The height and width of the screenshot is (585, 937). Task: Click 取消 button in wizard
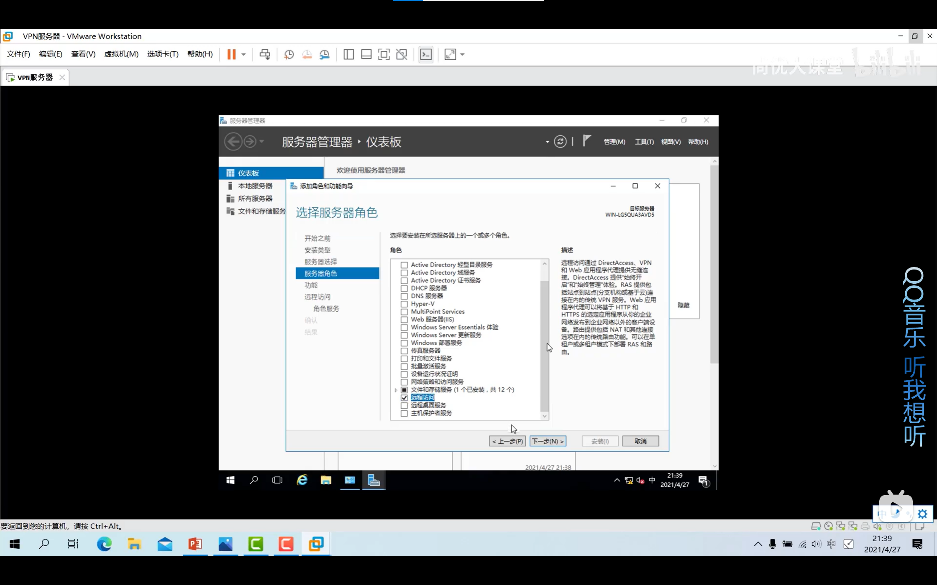click(x=640, y=441)
